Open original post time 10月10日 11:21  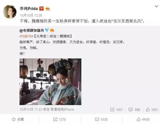tap(31, 109)
